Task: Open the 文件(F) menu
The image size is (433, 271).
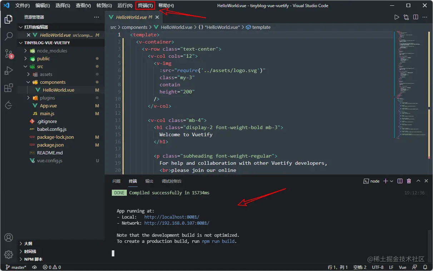Action: (x=23, y=5)
